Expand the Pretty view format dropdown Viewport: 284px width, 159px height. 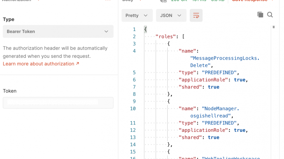coord(137,16)
